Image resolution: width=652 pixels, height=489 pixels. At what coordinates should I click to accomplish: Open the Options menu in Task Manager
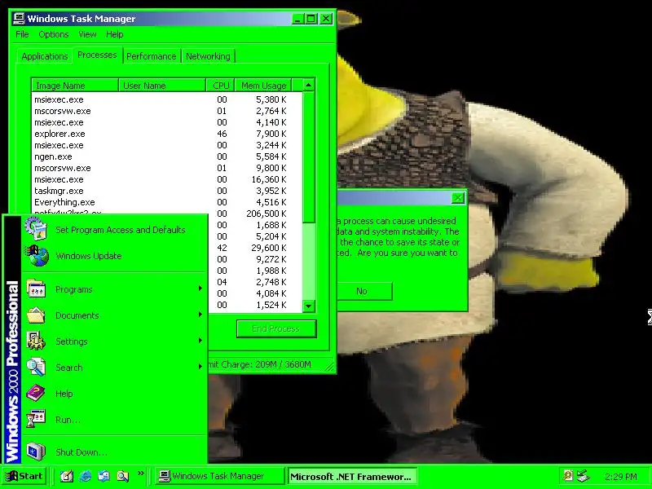54,34
